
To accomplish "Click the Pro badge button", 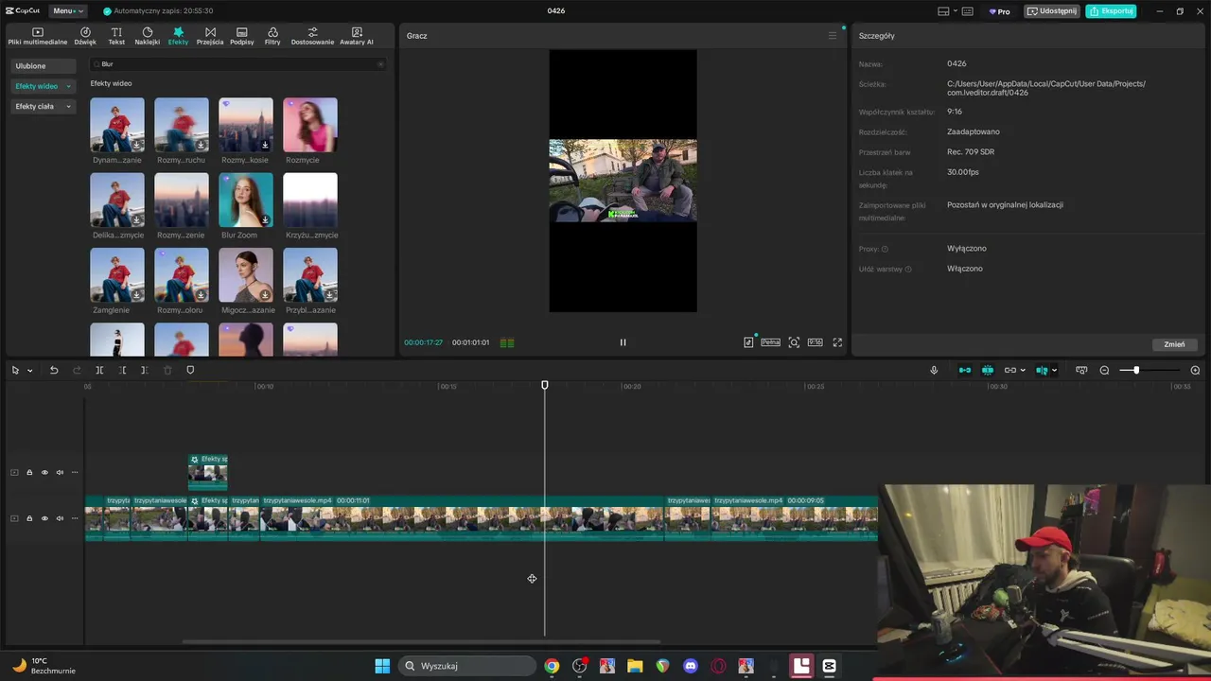I will [x=1000, y=11].
